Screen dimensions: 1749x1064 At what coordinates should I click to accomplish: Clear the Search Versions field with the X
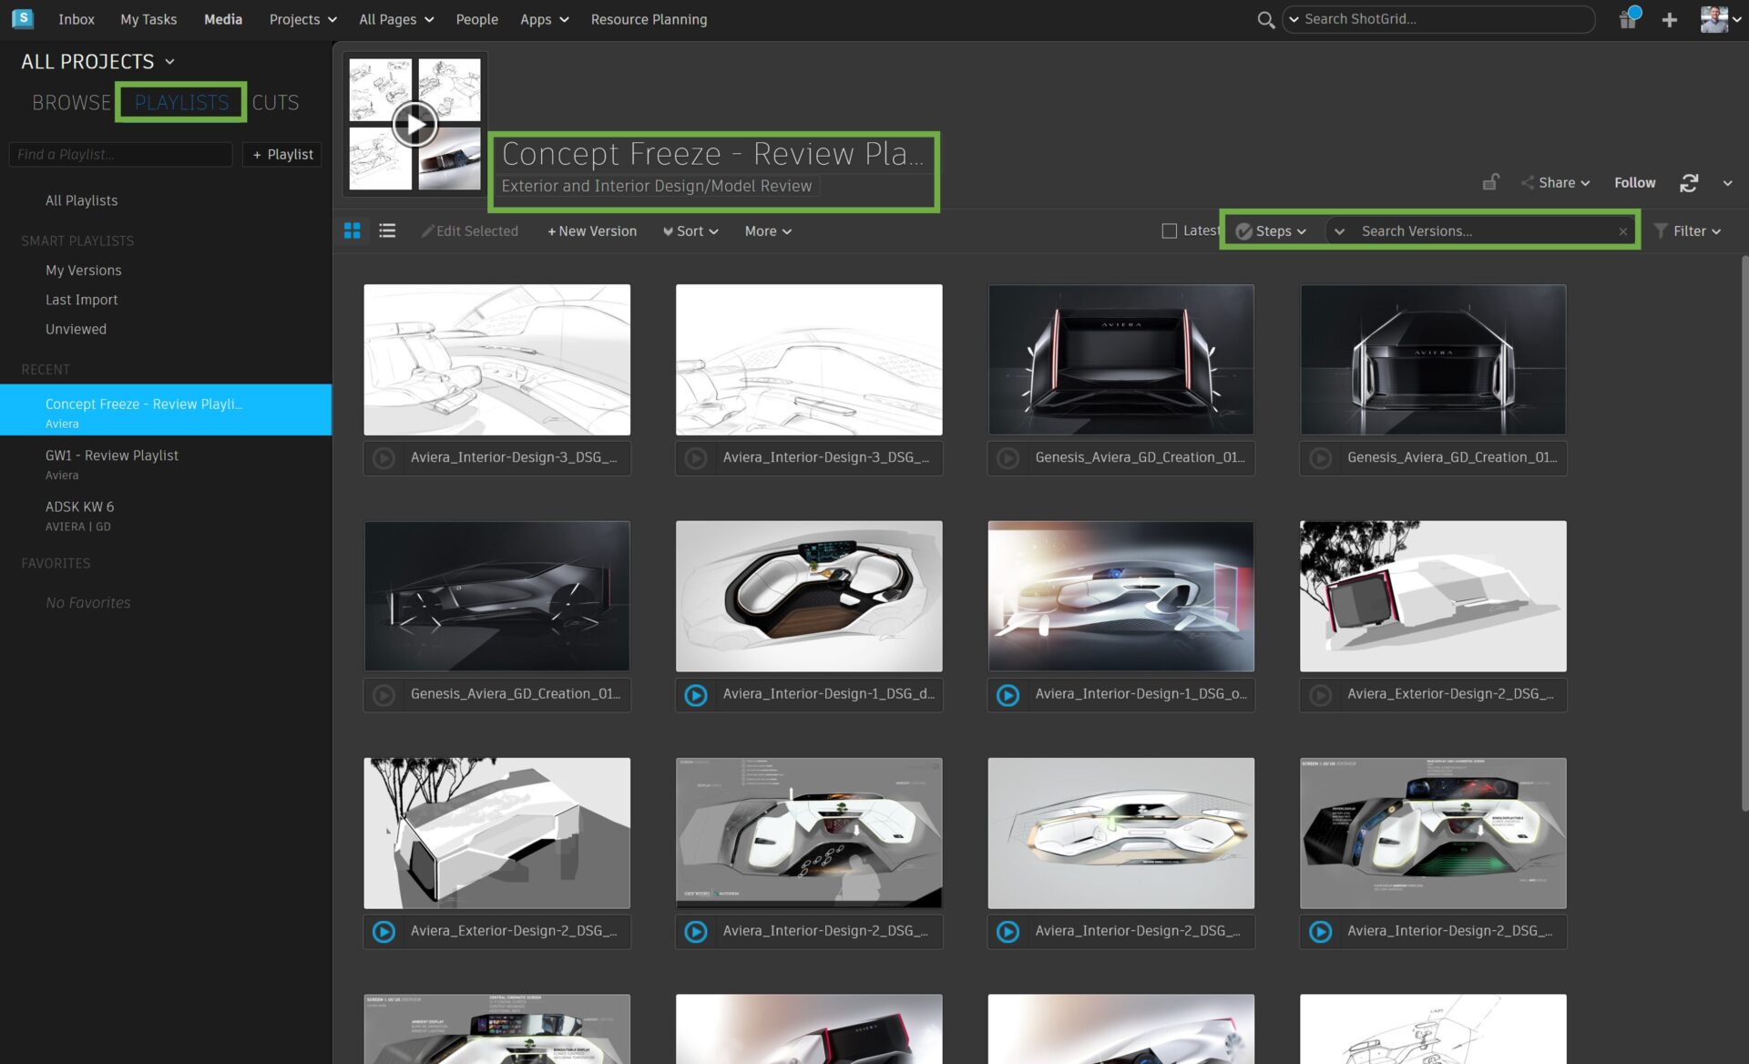point(1622,230)
